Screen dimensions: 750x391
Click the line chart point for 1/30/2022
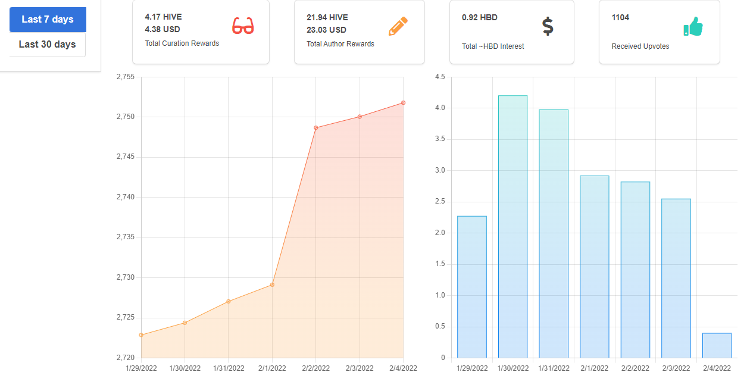(185, 323)
